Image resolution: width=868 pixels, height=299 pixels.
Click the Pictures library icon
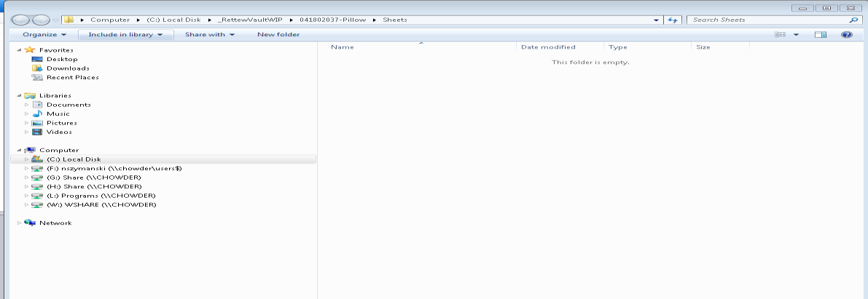(x=37, y=123)
